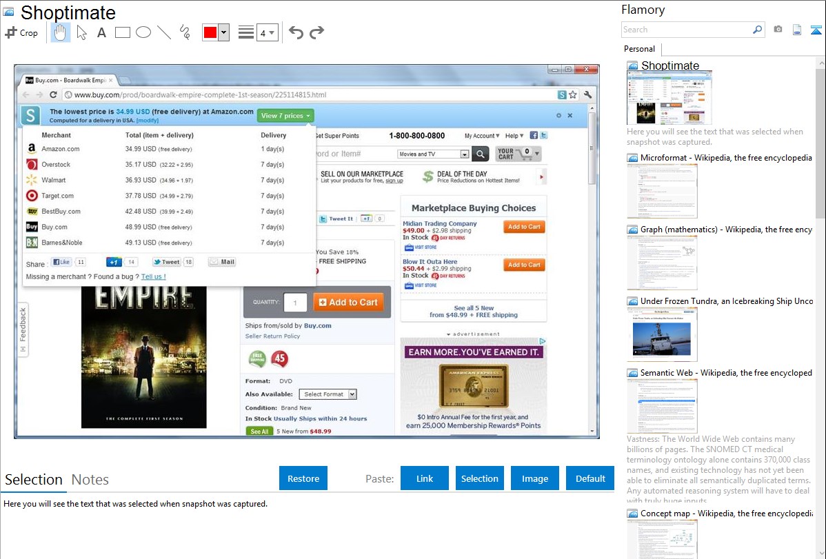This screenshot has height=559, width=826.
Task: Click the icon next to Semantic Web snapshot
Action: pyautogui.click(x=632, y=373)
